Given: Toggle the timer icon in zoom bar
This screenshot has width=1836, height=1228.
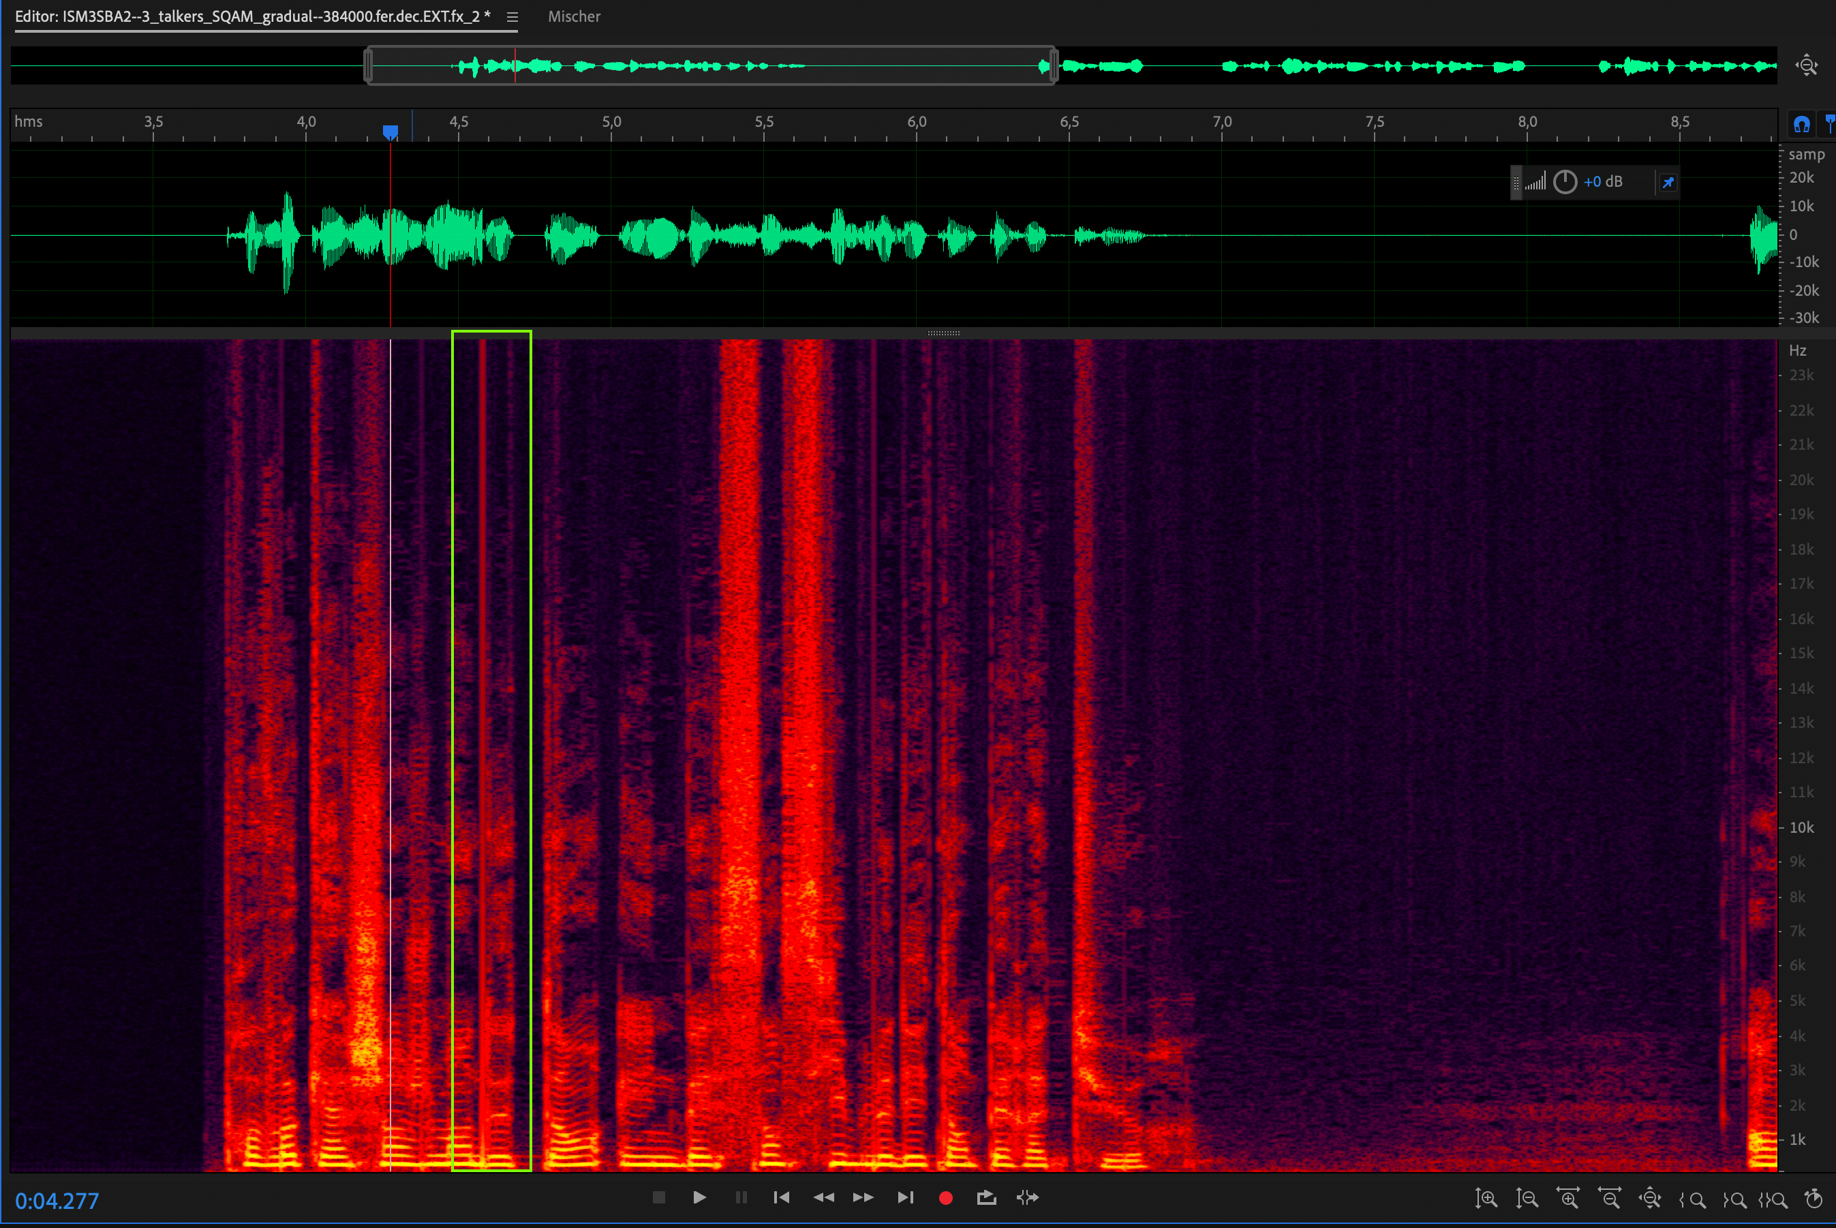Looking at the screenshot, I should (1814, 1198).
